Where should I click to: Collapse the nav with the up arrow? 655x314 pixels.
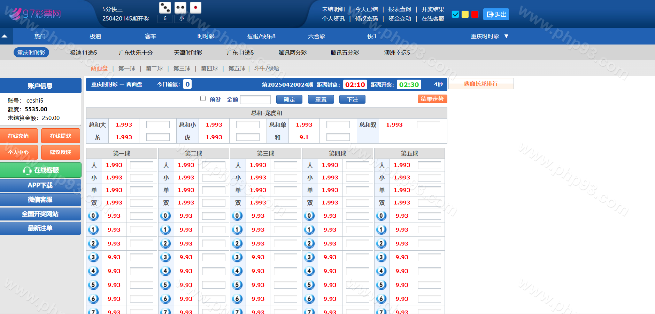(5, 36)
